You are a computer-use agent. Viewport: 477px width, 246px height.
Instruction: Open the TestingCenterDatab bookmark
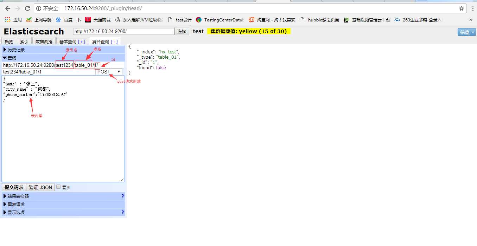220,20
